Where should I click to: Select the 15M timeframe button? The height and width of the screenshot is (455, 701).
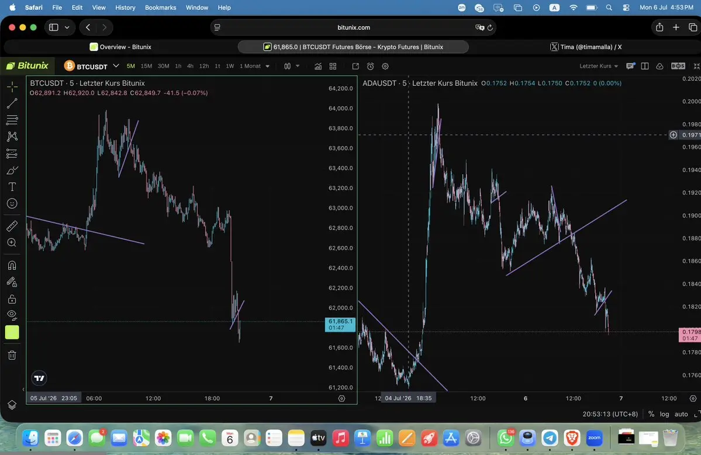[x=146, y=66]
